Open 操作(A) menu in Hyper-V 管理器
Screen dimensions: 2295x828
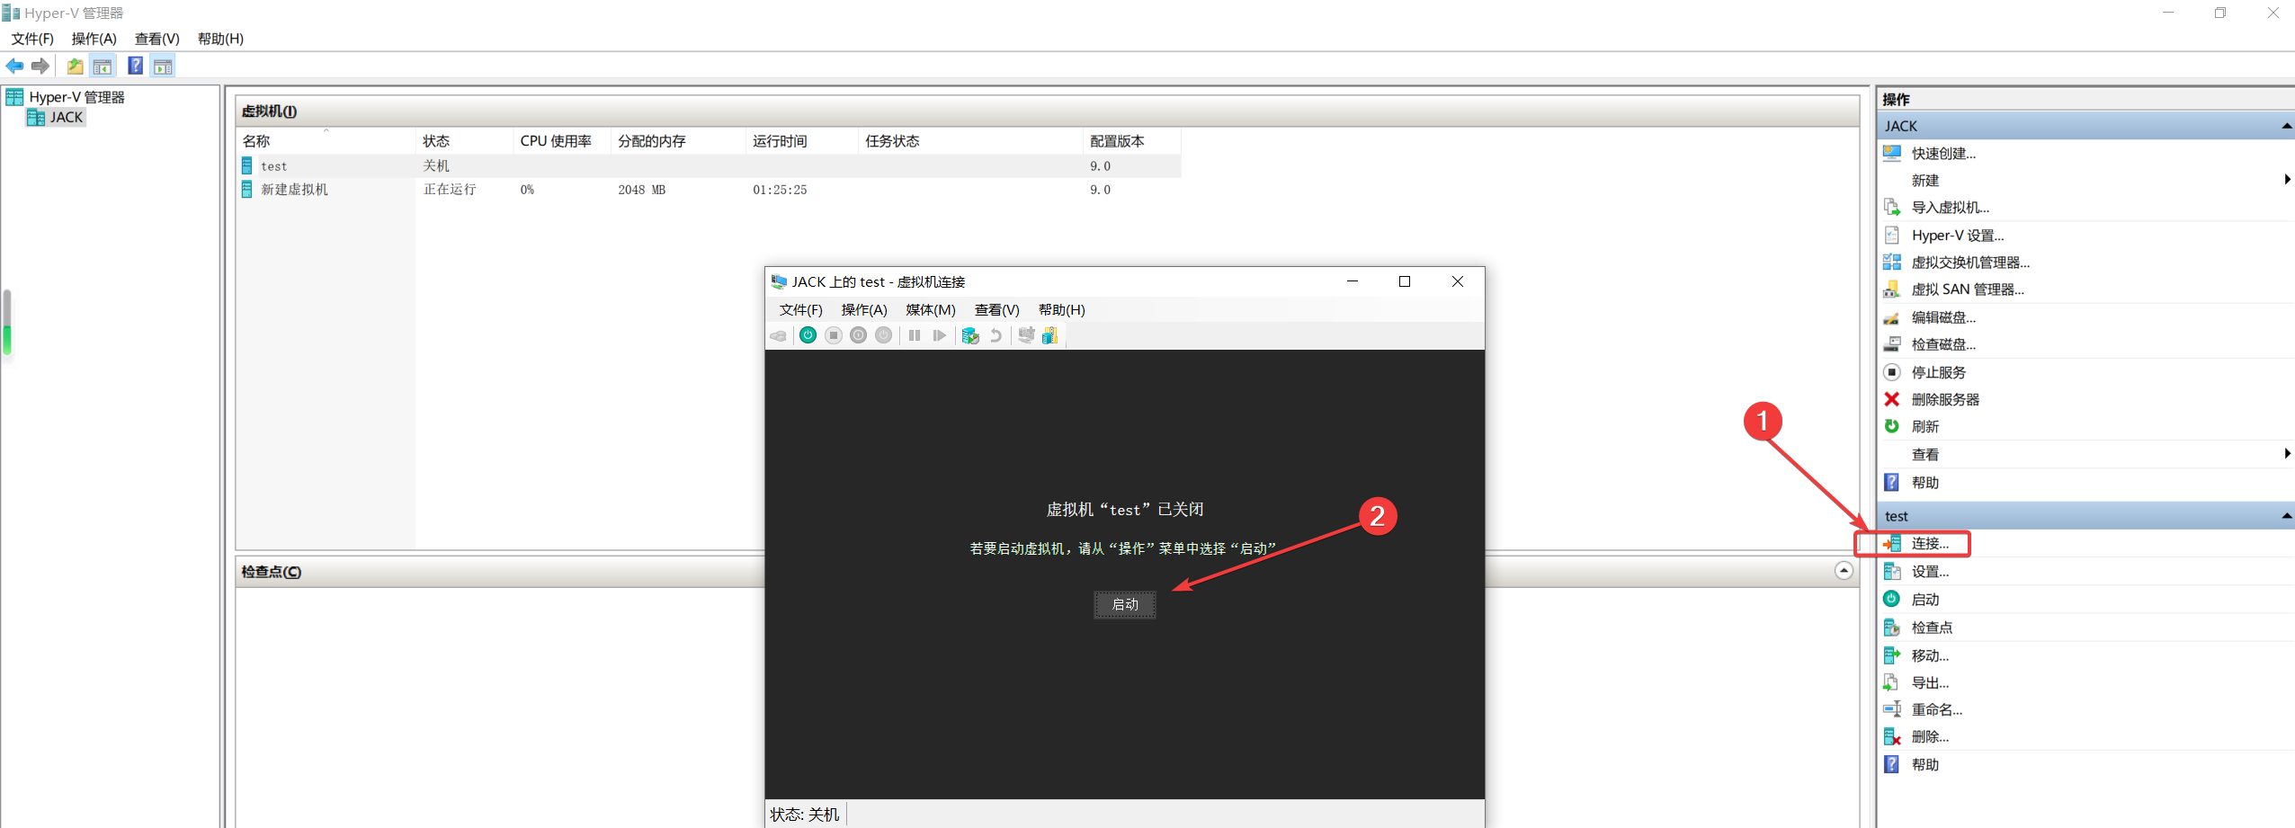point(94,39)
